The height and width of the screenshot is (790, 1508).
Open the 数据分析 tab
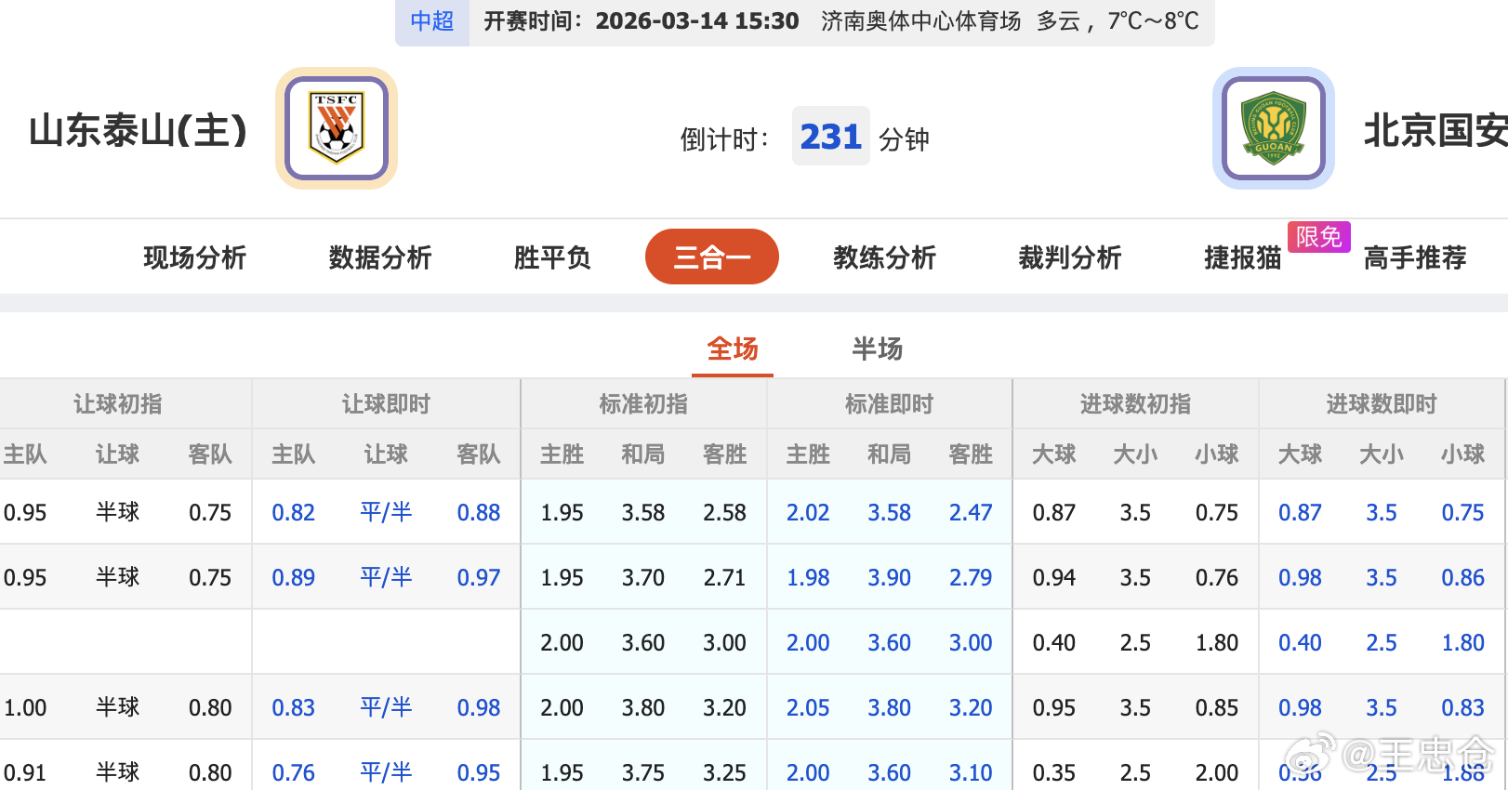point(380,257)
